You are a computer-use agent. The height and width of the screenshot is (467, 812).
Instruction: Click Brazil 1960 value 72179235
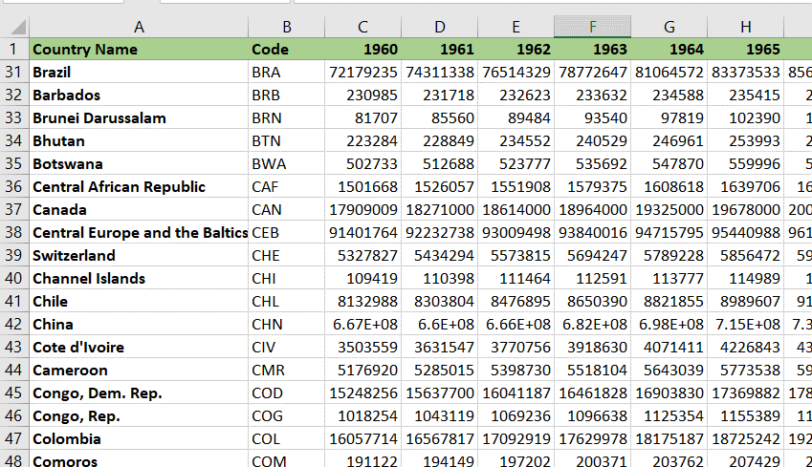point(363,72)
